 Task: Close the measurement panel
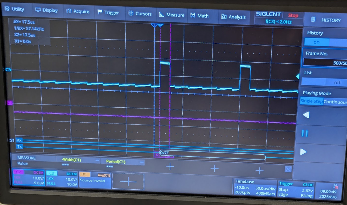point(288,169)
